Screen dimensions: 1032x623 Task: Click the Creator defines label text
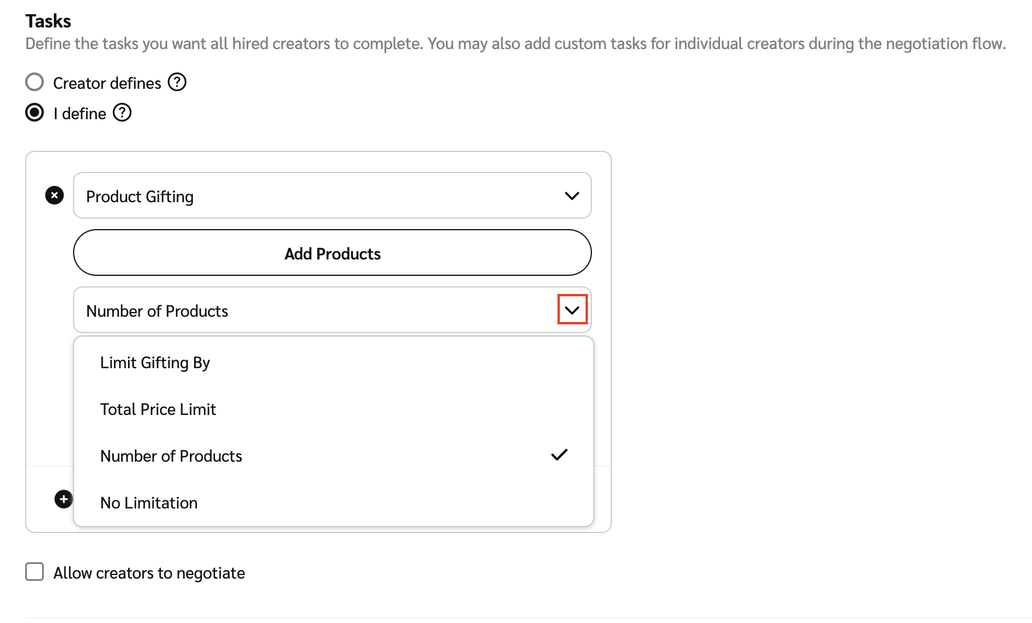tap(107, 84)
